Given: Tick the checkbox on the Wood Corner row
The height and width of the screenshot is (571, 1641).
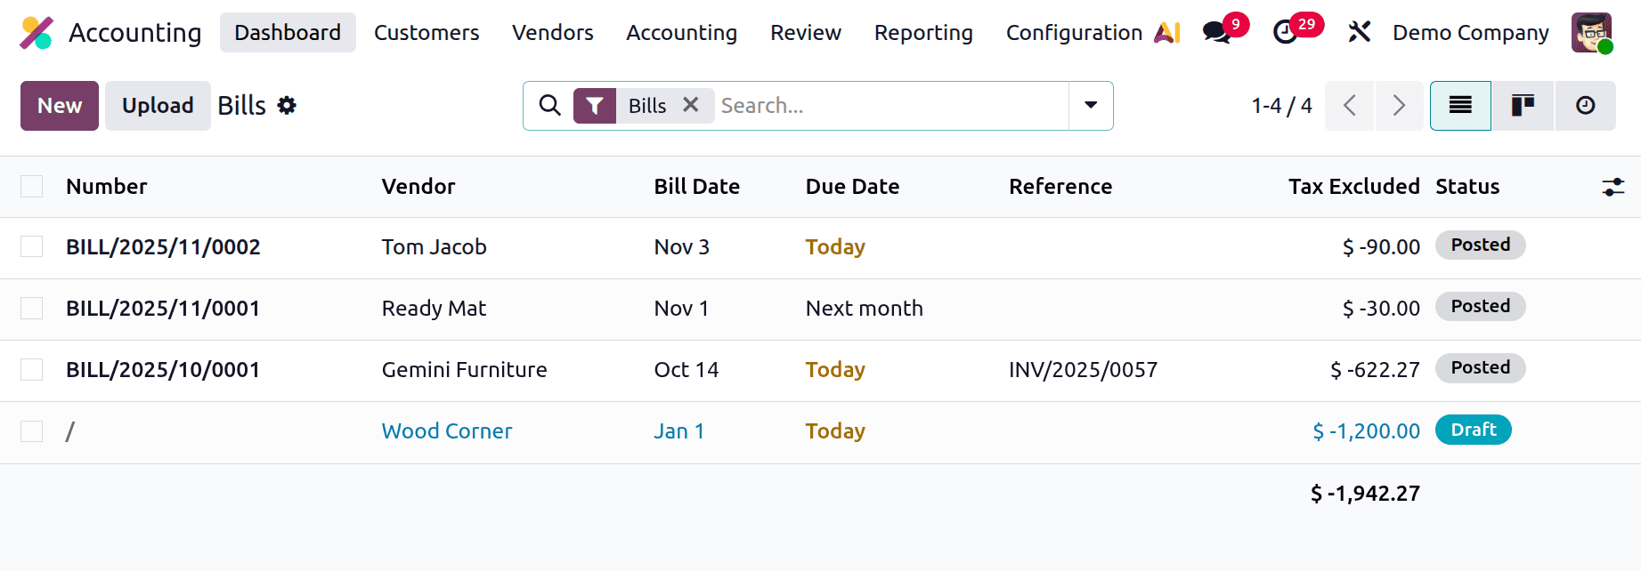Looking at the screenshot, I should click(x=31, y=430).
